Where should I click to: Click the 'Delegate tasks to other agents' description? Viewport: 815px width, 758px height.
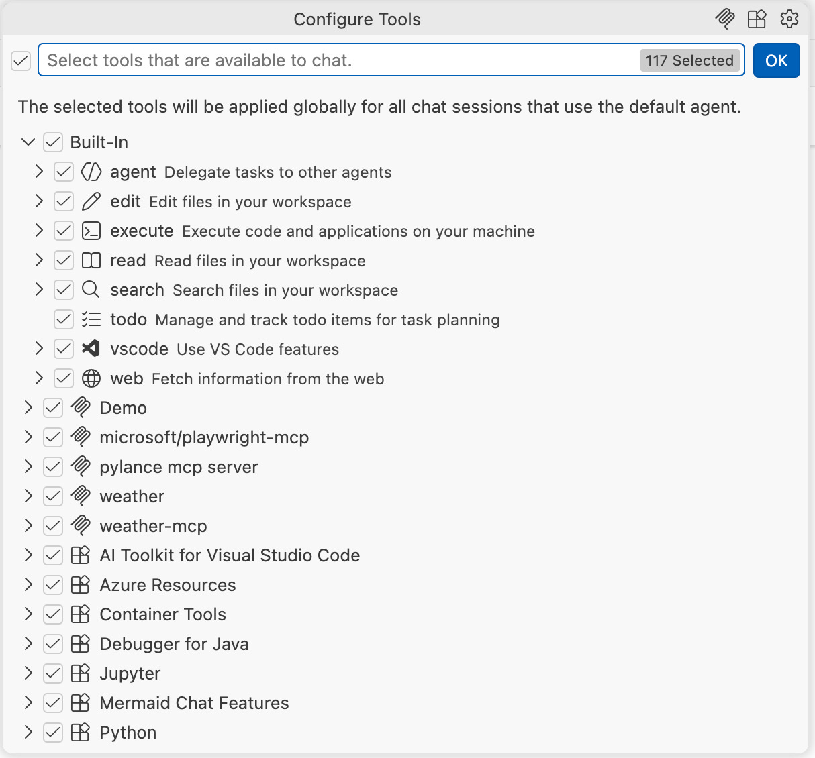click(x=278, y=172)
